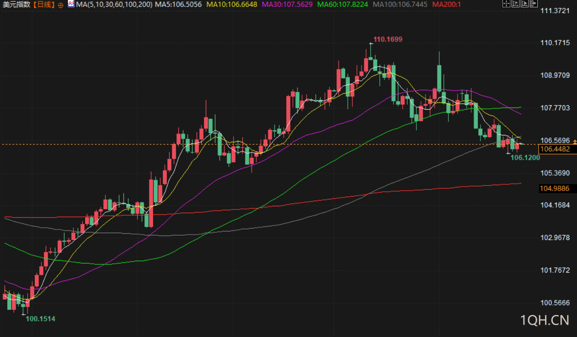Image resolution: width=577 pixels, height=337 pixels.
Task: Click the 102.9678 axis value
Action: click(555, 238)
